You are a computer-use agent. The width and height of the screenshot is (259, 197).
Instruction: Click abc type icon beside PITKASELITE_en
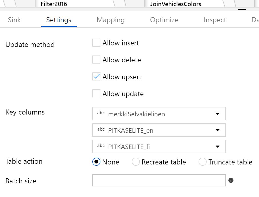click(101, 130)
